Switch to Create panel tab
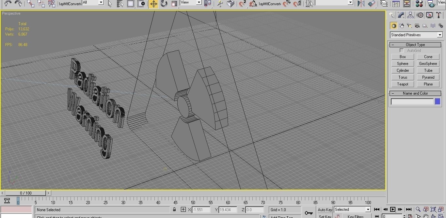 pyautogui.click(x=392, y=15)
